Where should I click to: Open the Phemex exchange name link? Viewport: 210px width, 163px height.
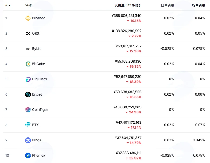(38, 155)
